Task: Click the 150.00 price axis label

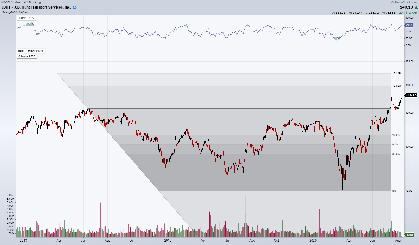Action: pyautogui.click(x=409, y=85)
